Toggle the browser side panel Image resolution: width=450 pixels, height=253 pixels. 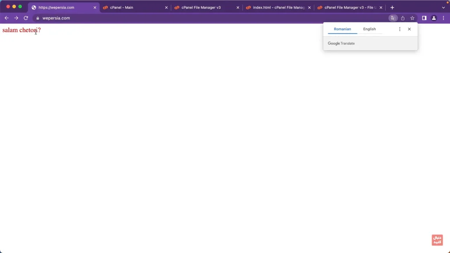[424, 18]
